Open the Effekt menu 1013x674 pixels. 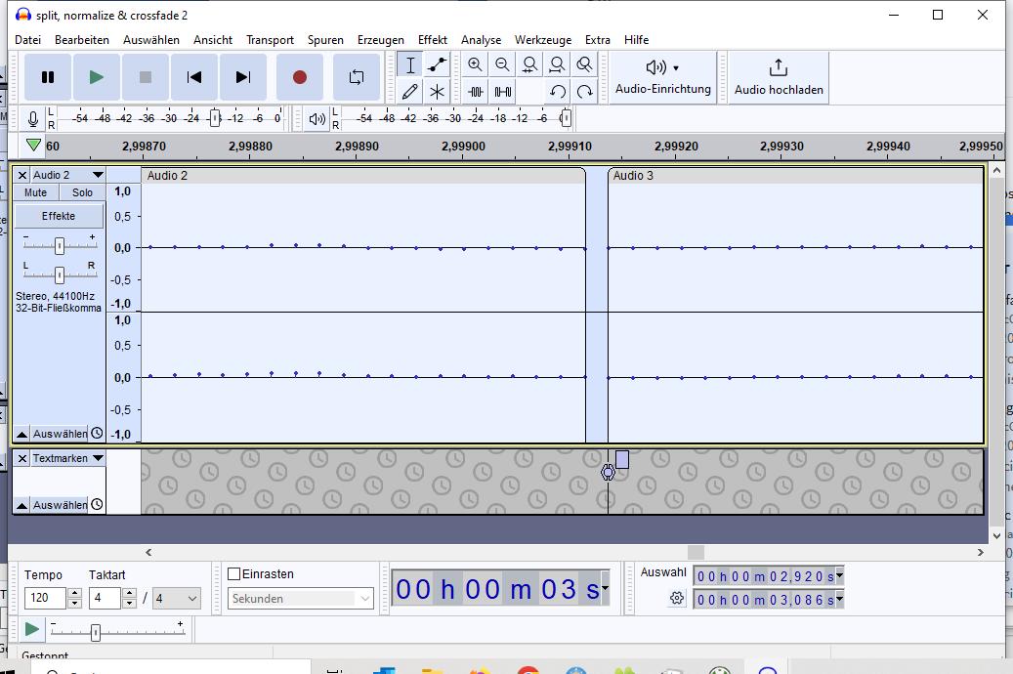coord(432,40)
